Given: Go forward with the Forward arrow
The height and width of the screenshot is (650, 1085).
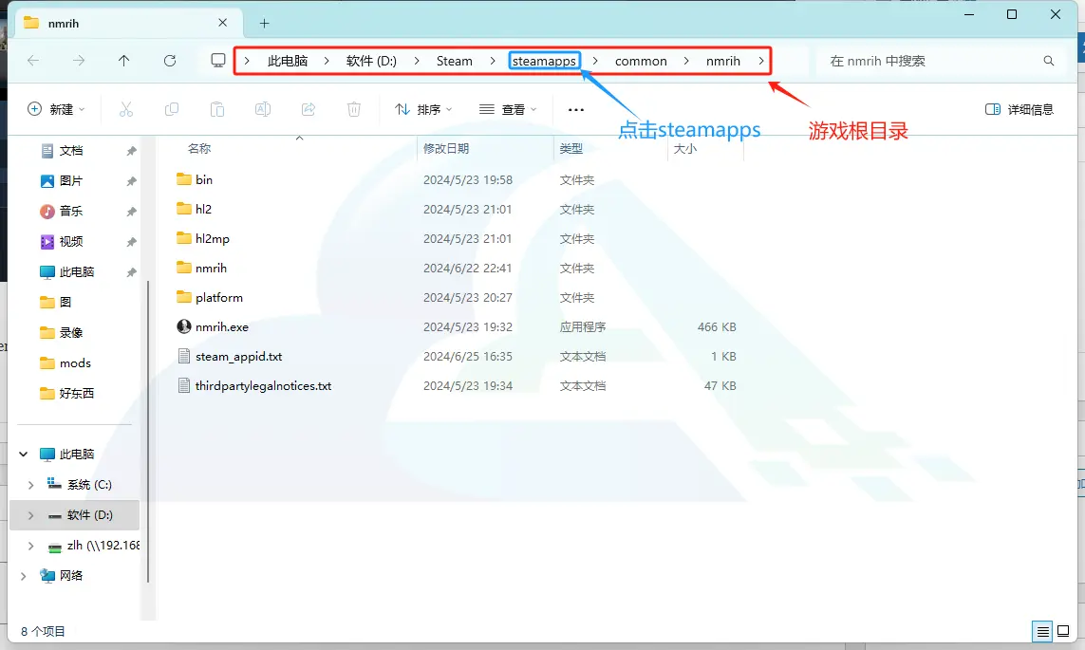Looking at the screenshot, I should (x=79, y=61).
